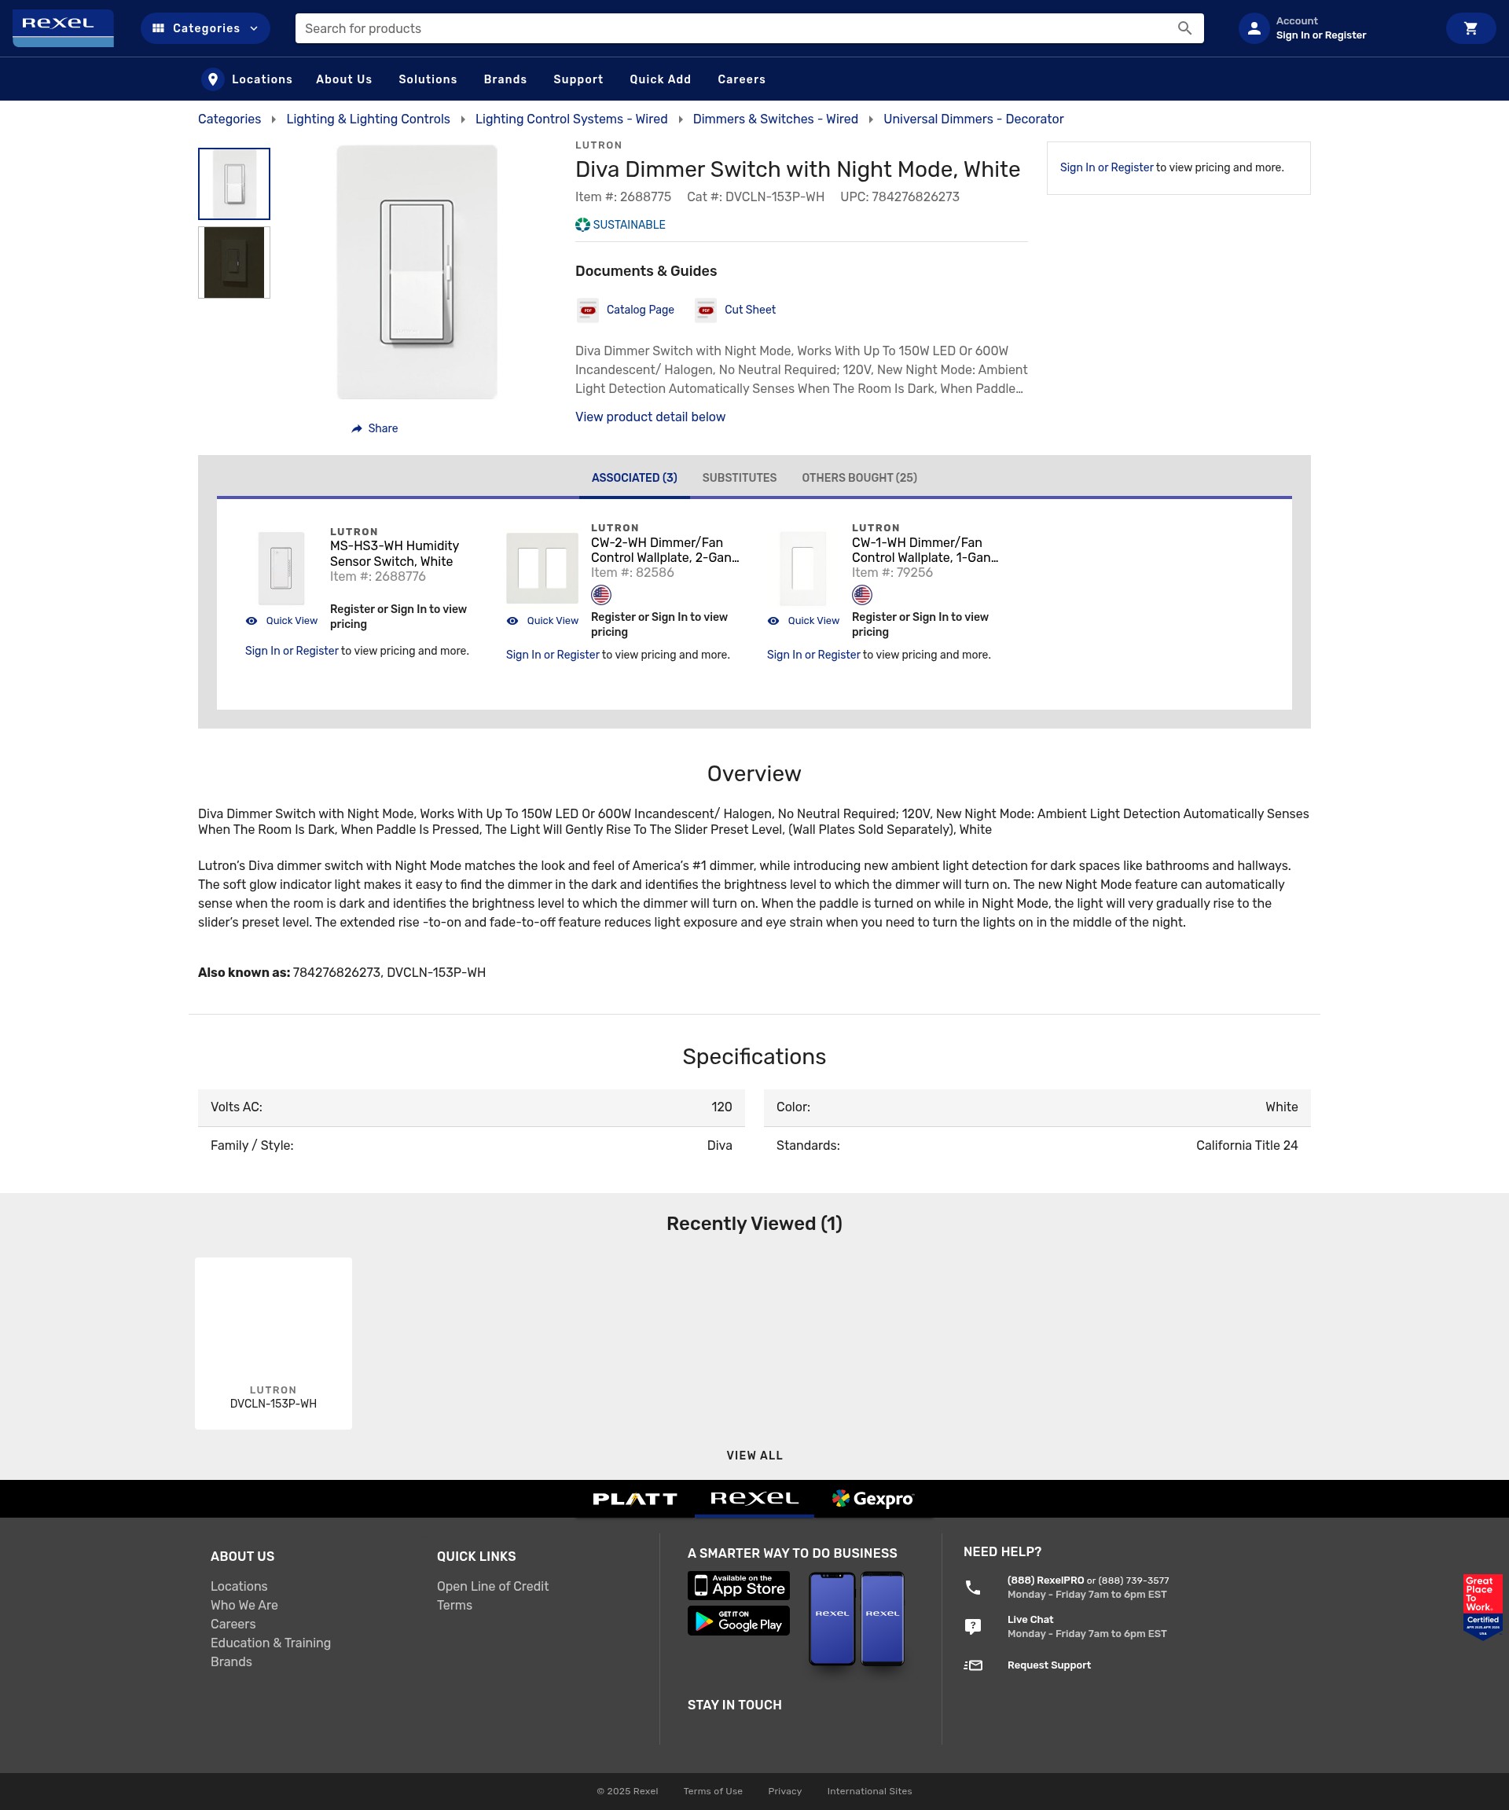Open the About Us menu

(344, 79)
